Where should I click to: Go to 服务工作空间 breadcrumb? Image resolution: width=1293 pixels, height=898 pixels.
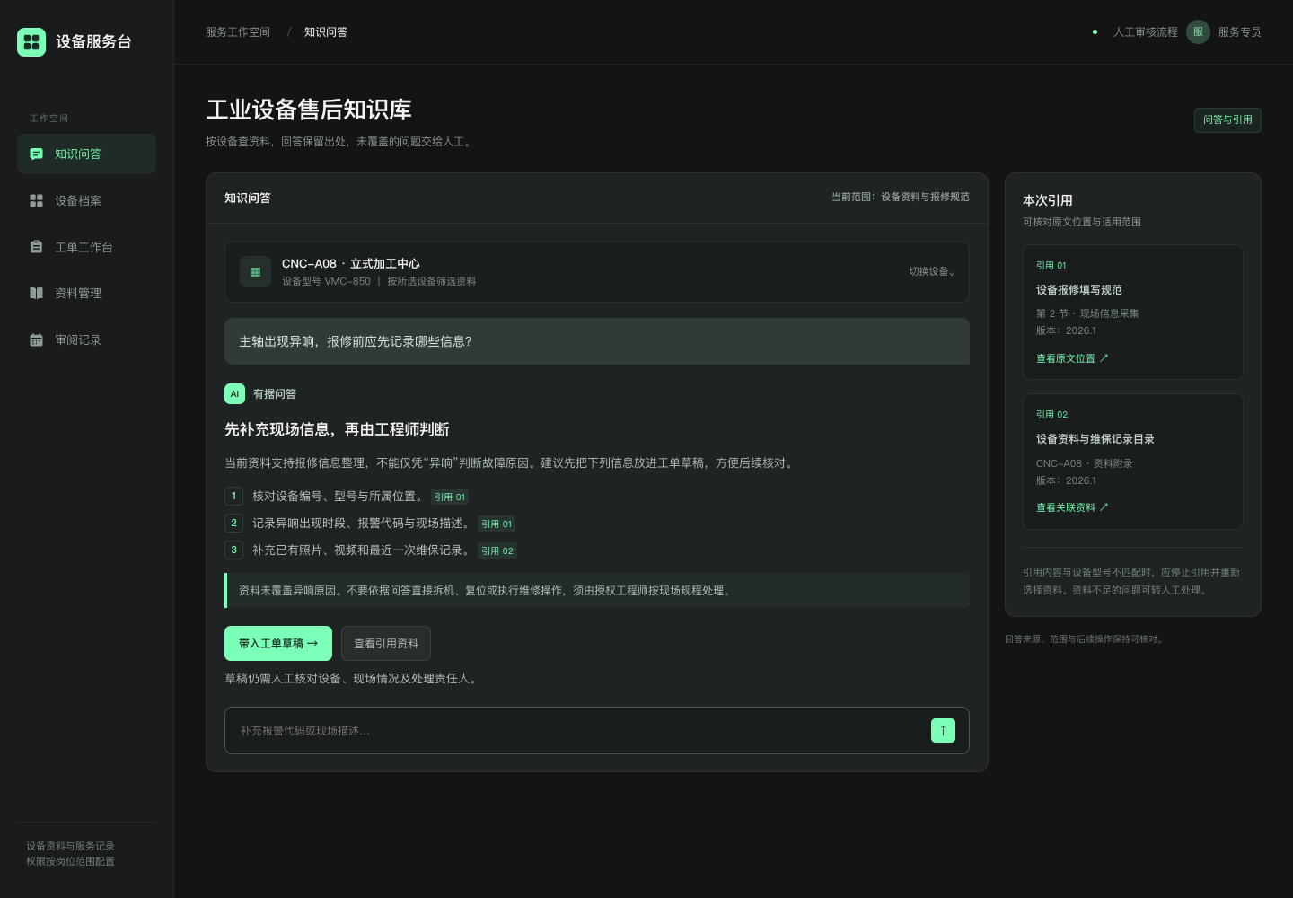pyautogui.click(x=238, y=32)
